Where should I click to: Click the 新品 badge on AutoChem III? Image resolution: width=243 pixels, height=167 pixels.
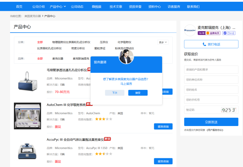pos(89,104)
